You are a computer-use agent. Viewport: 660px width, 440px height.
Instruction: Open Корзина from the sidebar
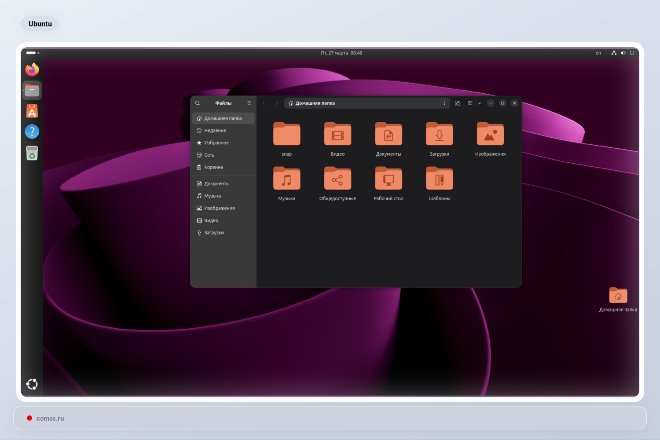point(213,167)
